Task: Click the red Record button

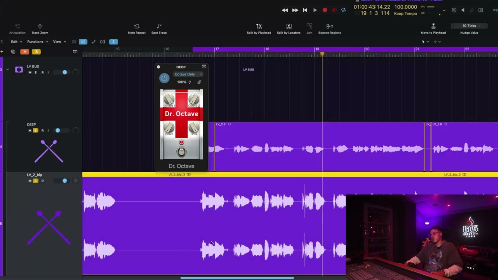Action: 325,10
